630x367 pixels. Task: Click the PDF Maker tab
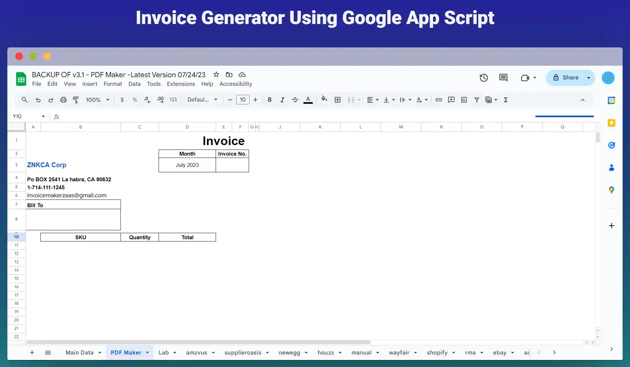(x=126, y=352)
